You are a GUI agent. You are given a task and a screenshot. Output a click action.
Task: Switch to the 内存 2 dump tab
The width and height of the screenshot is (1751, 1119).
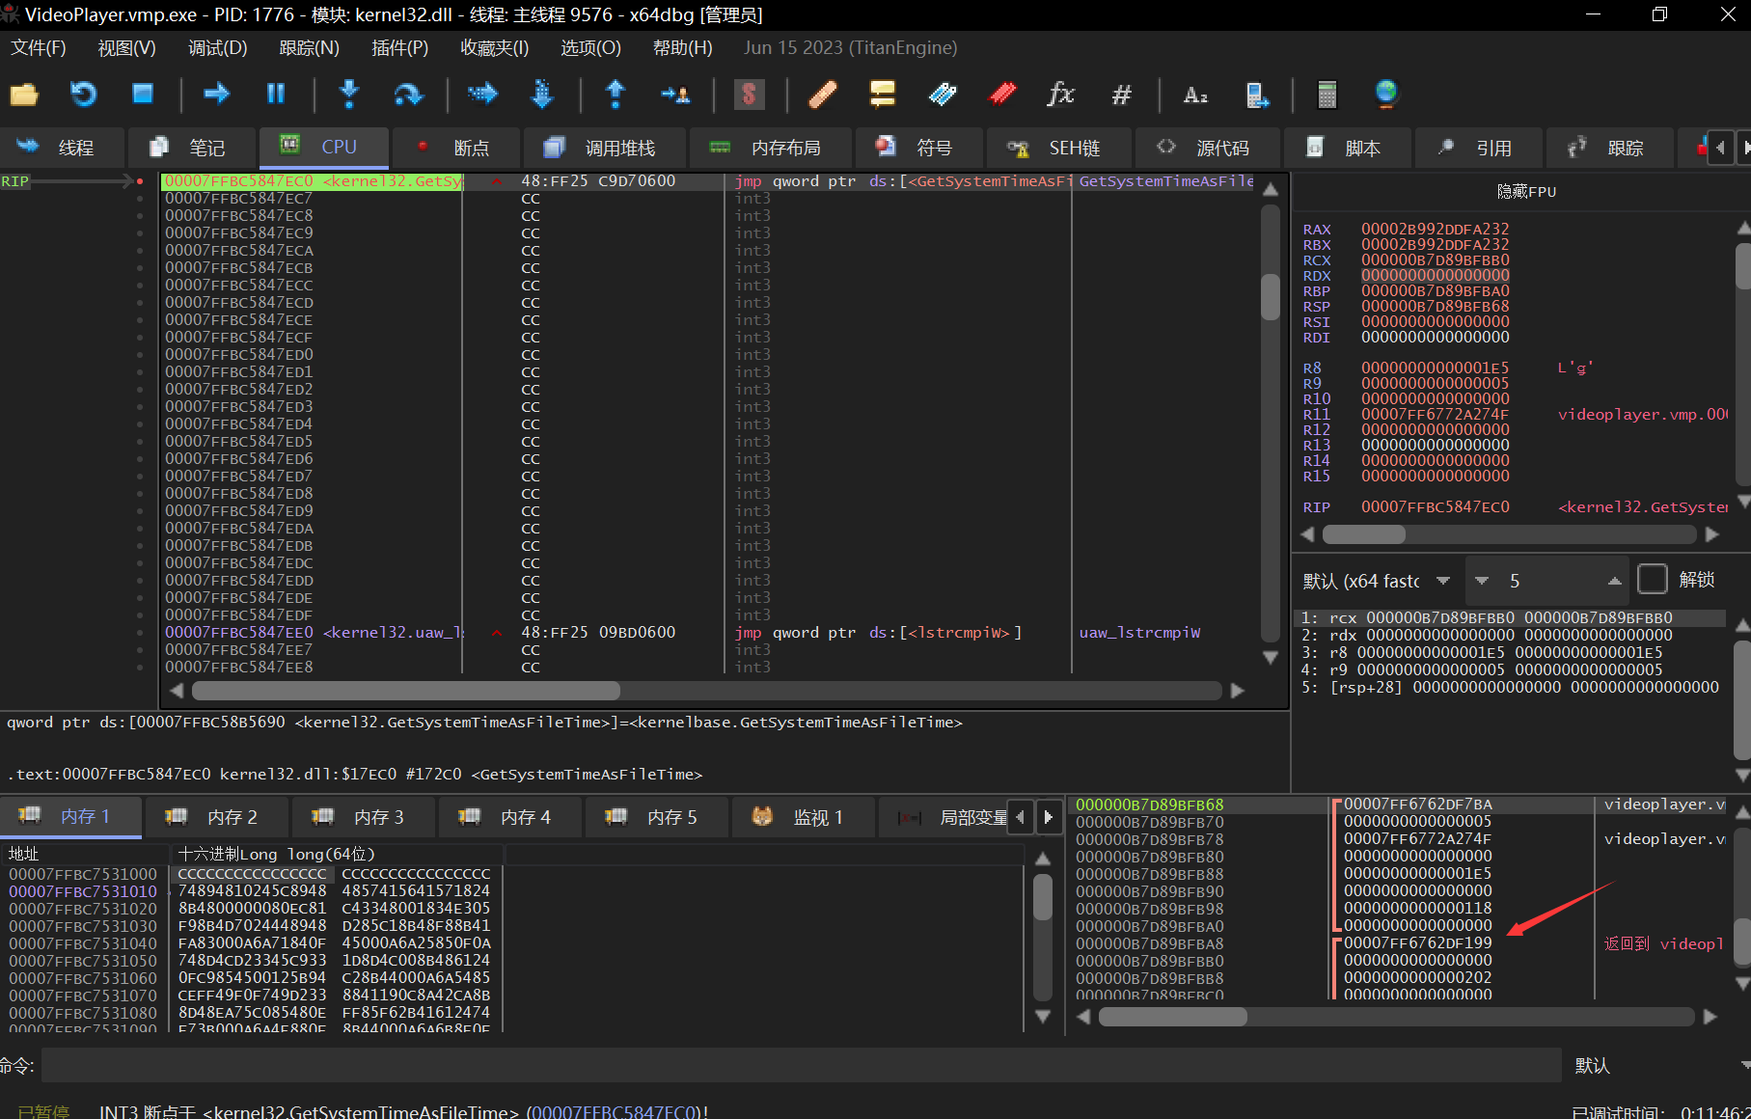[x=217, y=817]
